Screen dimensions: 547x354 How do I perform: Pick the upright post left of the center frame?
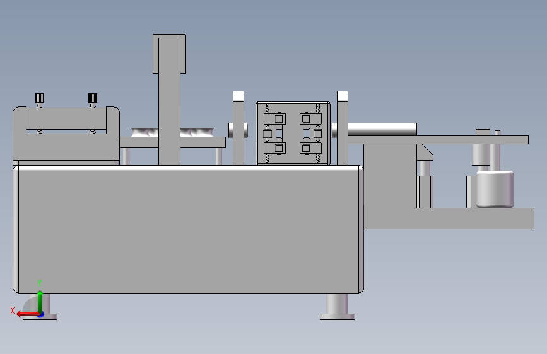pyautogui.click(x=238, y=128)
